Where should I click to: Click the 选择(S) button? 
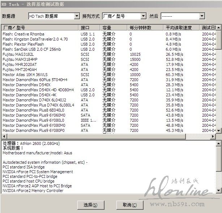[90, 205]
